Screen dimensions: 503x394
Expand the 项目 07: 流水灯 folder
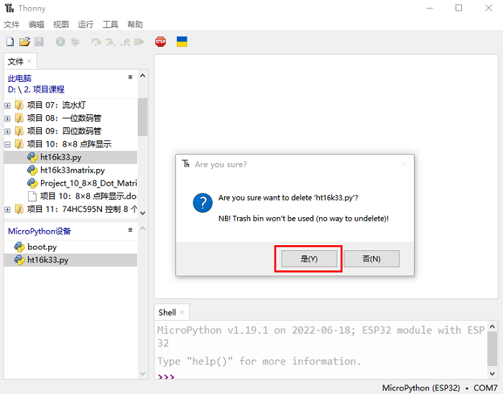pyautogui.click(x=8, y=105)
